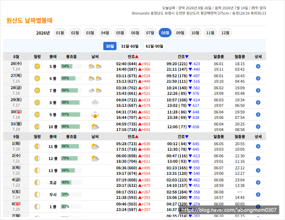Click moon phase icon for 31(월)
This screenshot has height=220, width=285.
(x=37, y=126)
